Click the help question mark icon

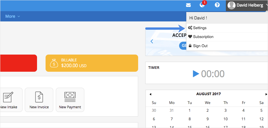[x=217, y=5]
